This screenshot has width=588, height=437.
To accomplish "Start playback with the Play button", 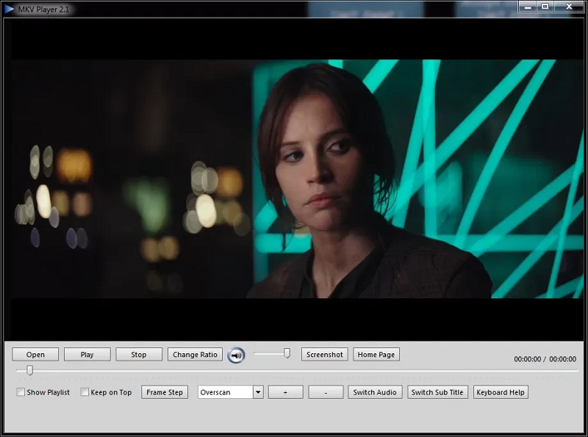I will [x=87, y=355].
